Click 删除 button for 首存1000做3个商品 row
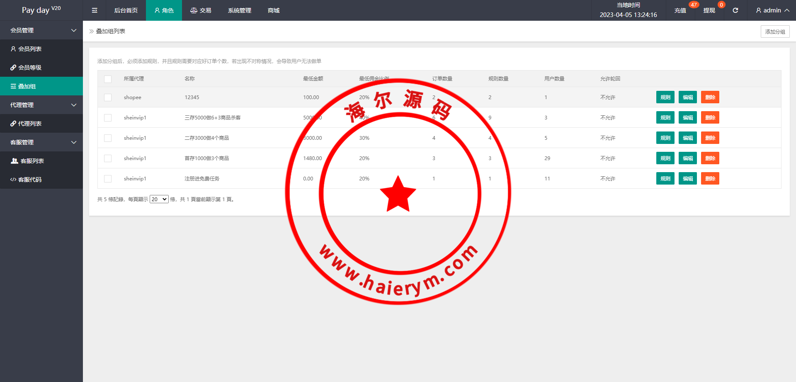The image size is (796, 382). pyautogui.click(x=710, y=158)
